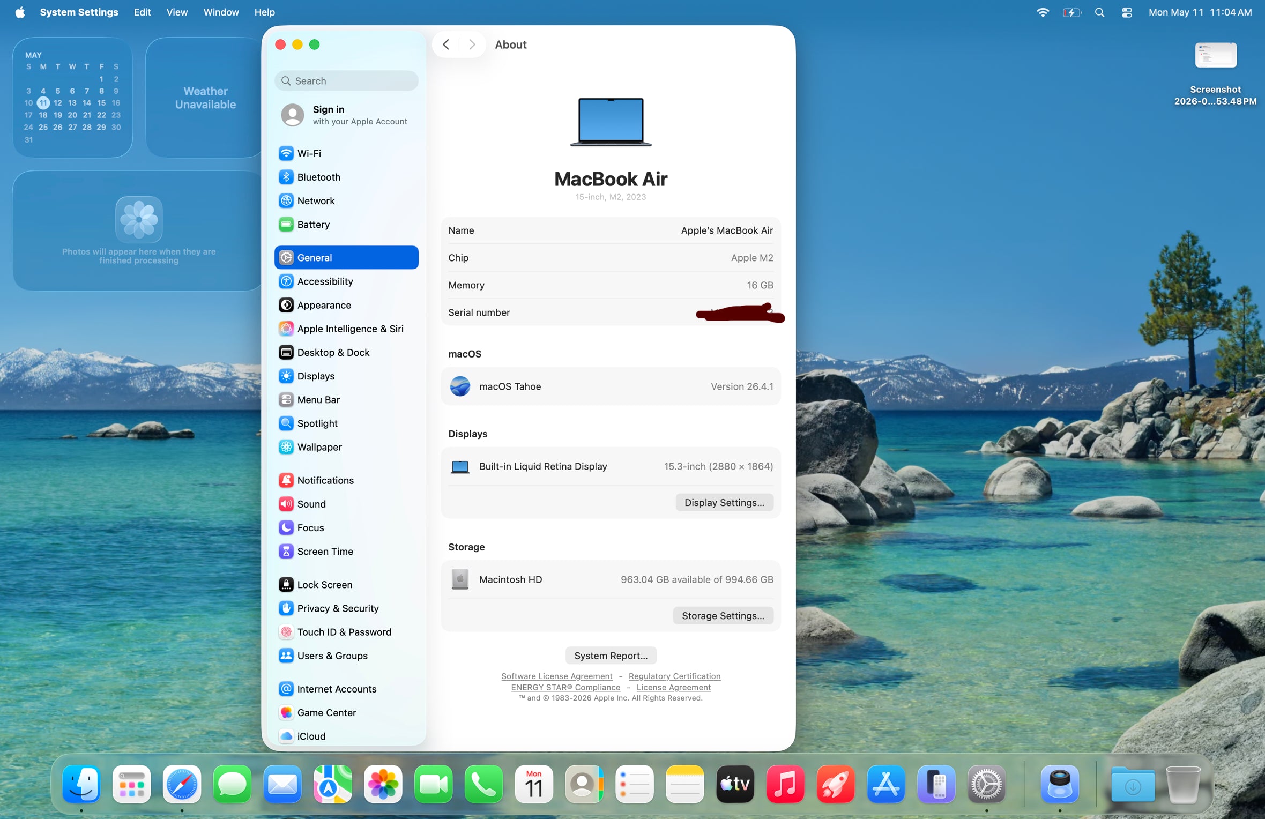
Task: Open Internet Accounts settings
Action: coord(346,689)
